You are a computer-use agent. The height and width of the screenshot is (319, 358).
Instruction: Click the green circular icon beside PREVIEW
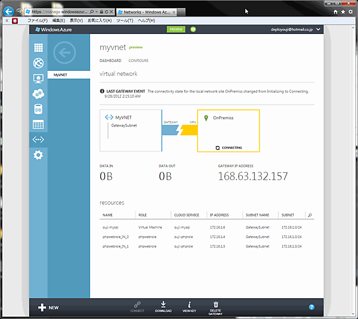click(193, 29)
